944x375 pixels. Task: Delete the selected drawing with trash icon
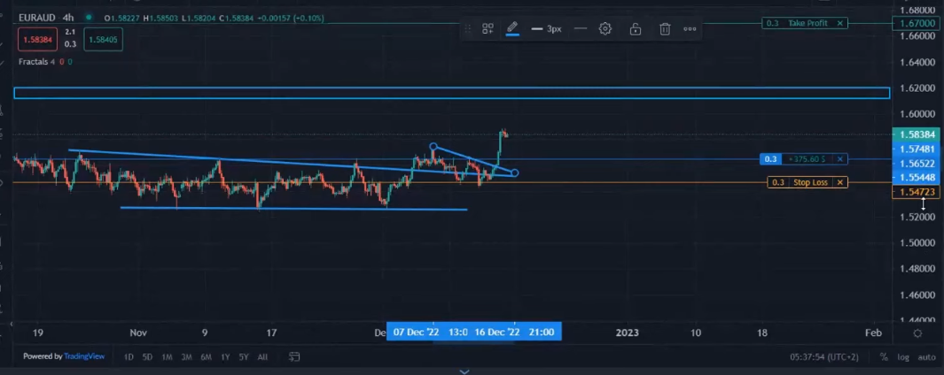tap(665, 28)
